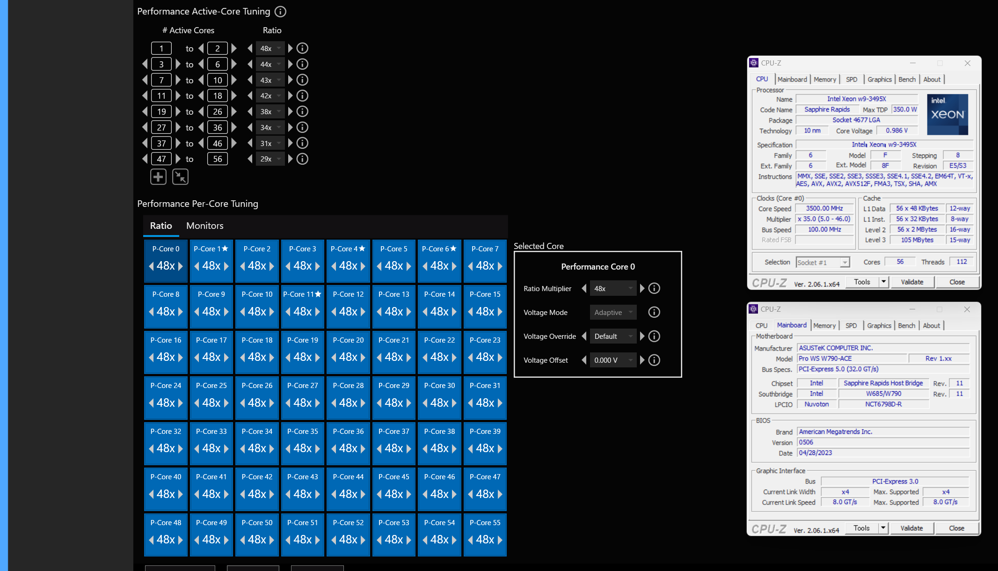The width and height of the screenshot is (998, 571).
Task: Click the Intel Xeon logo in CPU-Z
Action: pos(947,115)
